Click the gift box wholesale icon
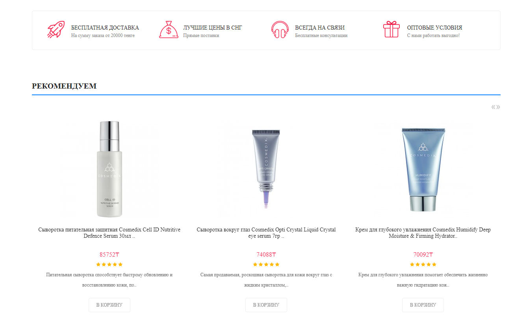Viewport: 525px width, 318px height. [391, 30]
